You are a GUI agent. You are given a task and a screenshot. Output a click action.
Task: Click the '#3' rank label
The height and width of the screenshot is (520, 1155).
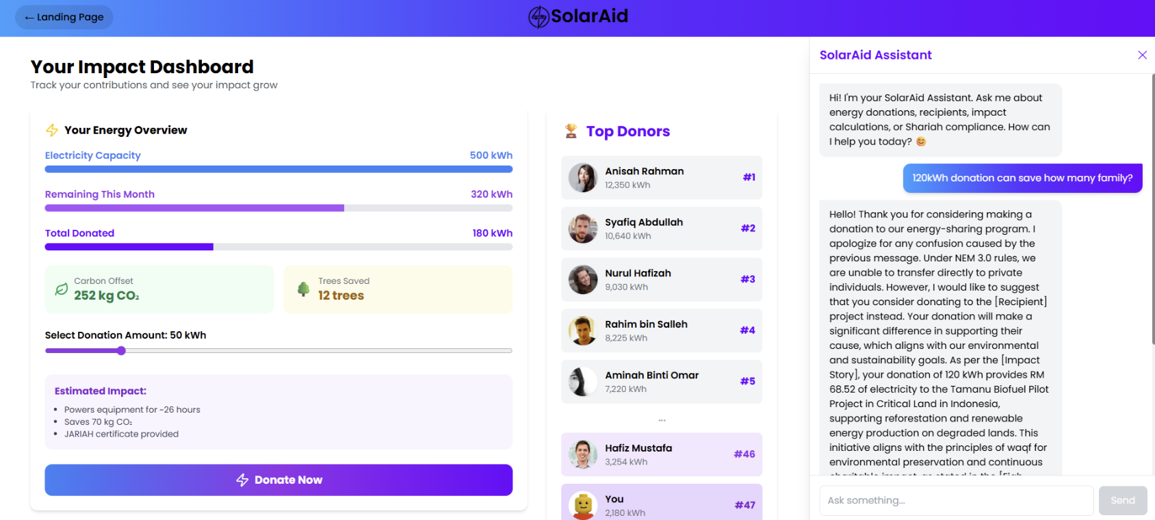(748, 279)
